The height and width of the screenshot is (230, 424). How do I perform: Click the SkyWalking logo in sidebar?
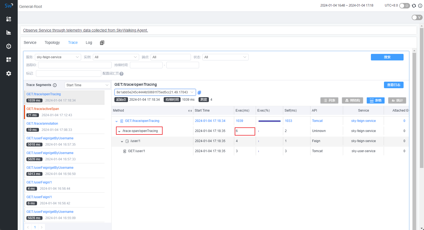pos(9,5)
